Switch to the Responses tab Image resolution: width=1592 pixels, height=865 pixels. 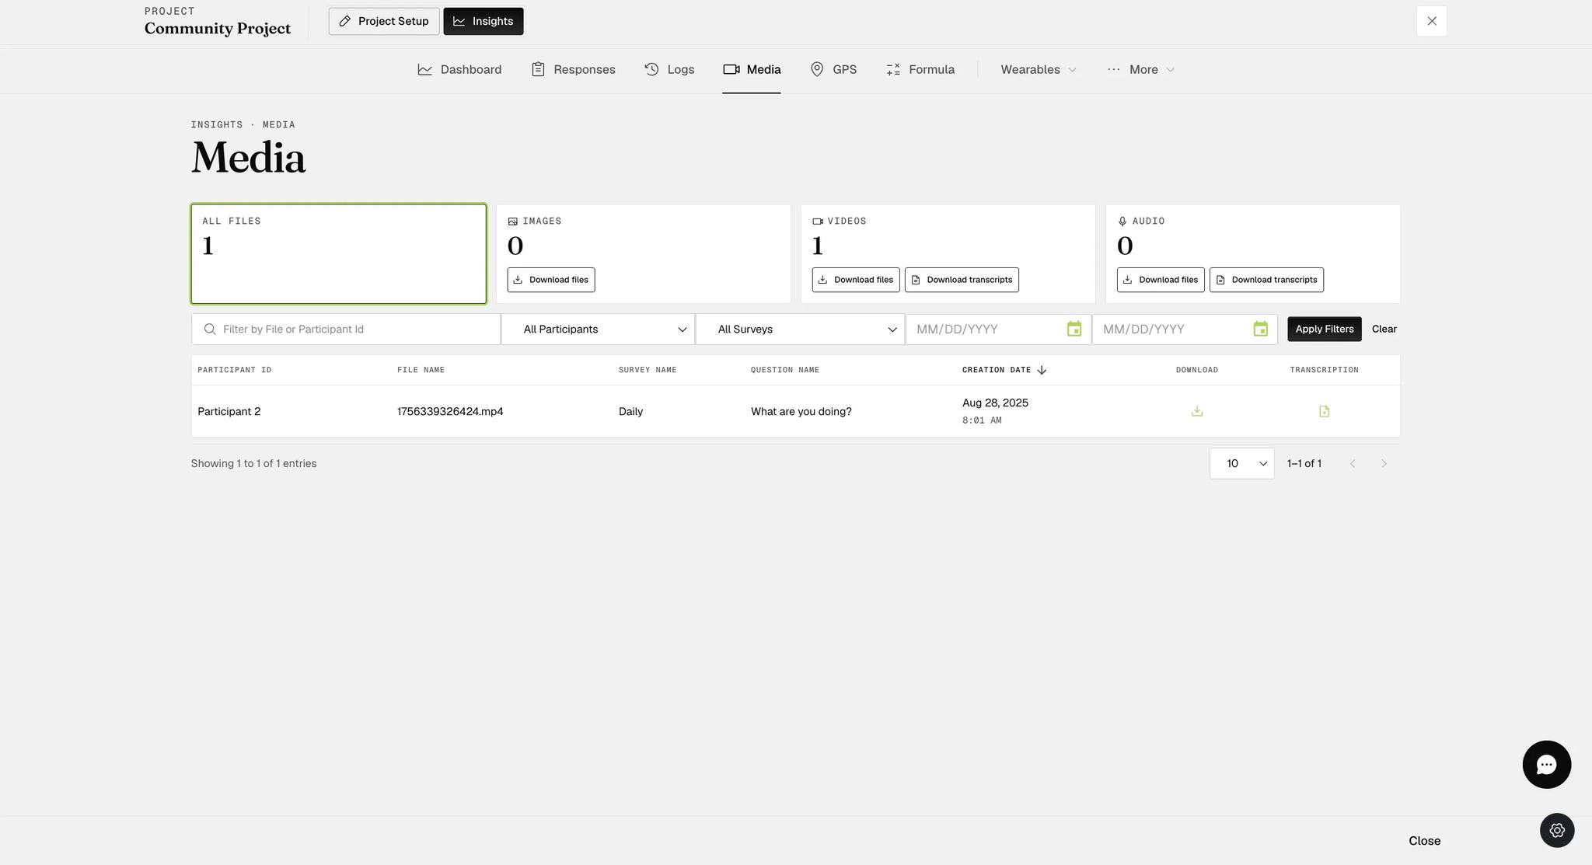coord(573,69)
